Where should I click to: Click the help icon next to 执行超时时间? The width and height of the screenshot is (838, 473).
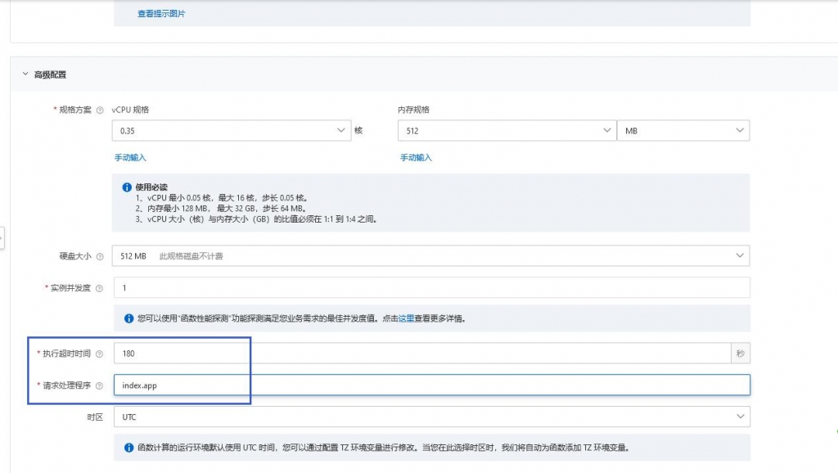[x=99, y=354]
